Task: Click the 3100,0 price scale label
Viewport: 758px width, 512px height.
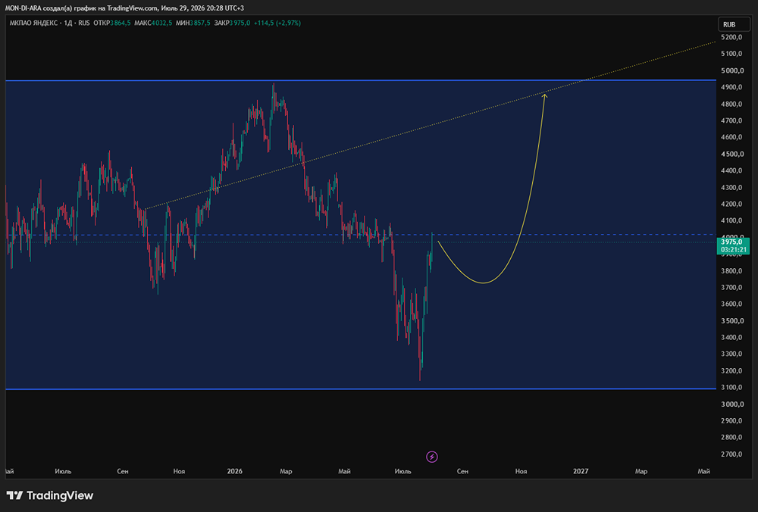Action: 732,387
